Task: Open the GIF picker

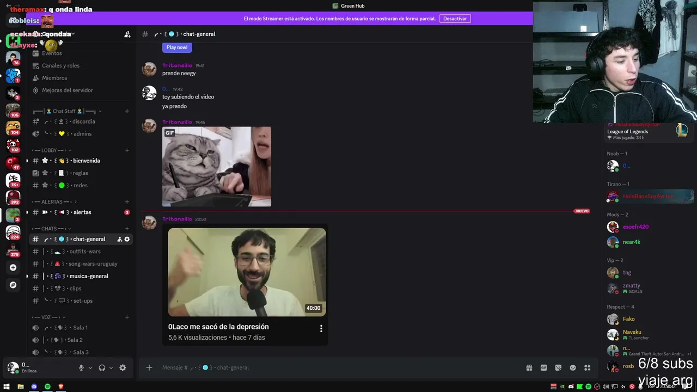Action: (x=543, y=367)
